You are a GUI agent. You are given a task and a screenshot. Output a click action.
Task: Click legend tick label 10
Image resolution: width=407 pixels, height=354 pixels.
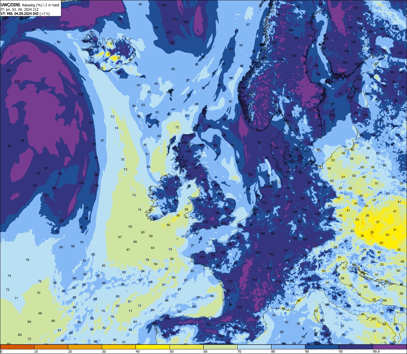click(36, 351)
